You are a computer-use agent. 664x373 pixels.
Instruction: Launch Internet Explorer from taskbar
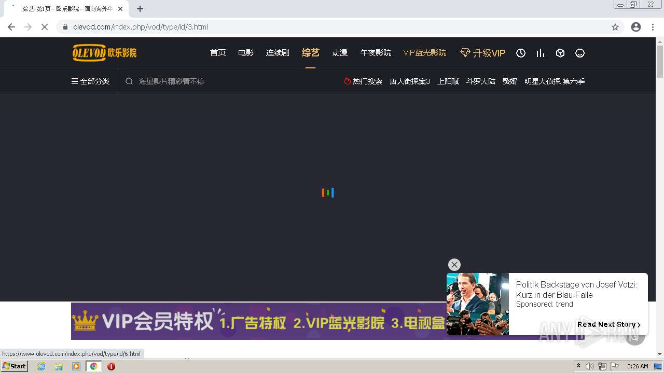coord(41,366)
